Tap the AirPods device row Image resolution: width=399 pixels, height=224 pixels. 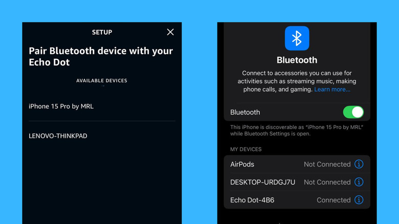click(x=297, y=164)
